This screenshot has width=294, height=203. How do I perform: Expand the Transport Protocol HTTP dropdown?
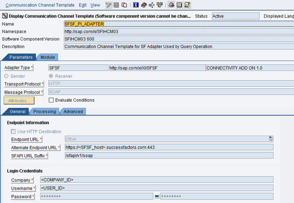(170, 84)
